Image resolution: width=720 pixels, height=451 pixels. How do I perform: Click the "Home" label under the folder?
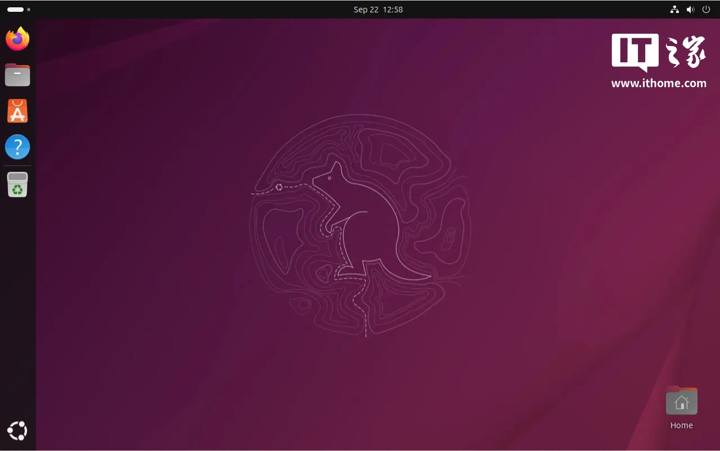(x=681, y=425)
